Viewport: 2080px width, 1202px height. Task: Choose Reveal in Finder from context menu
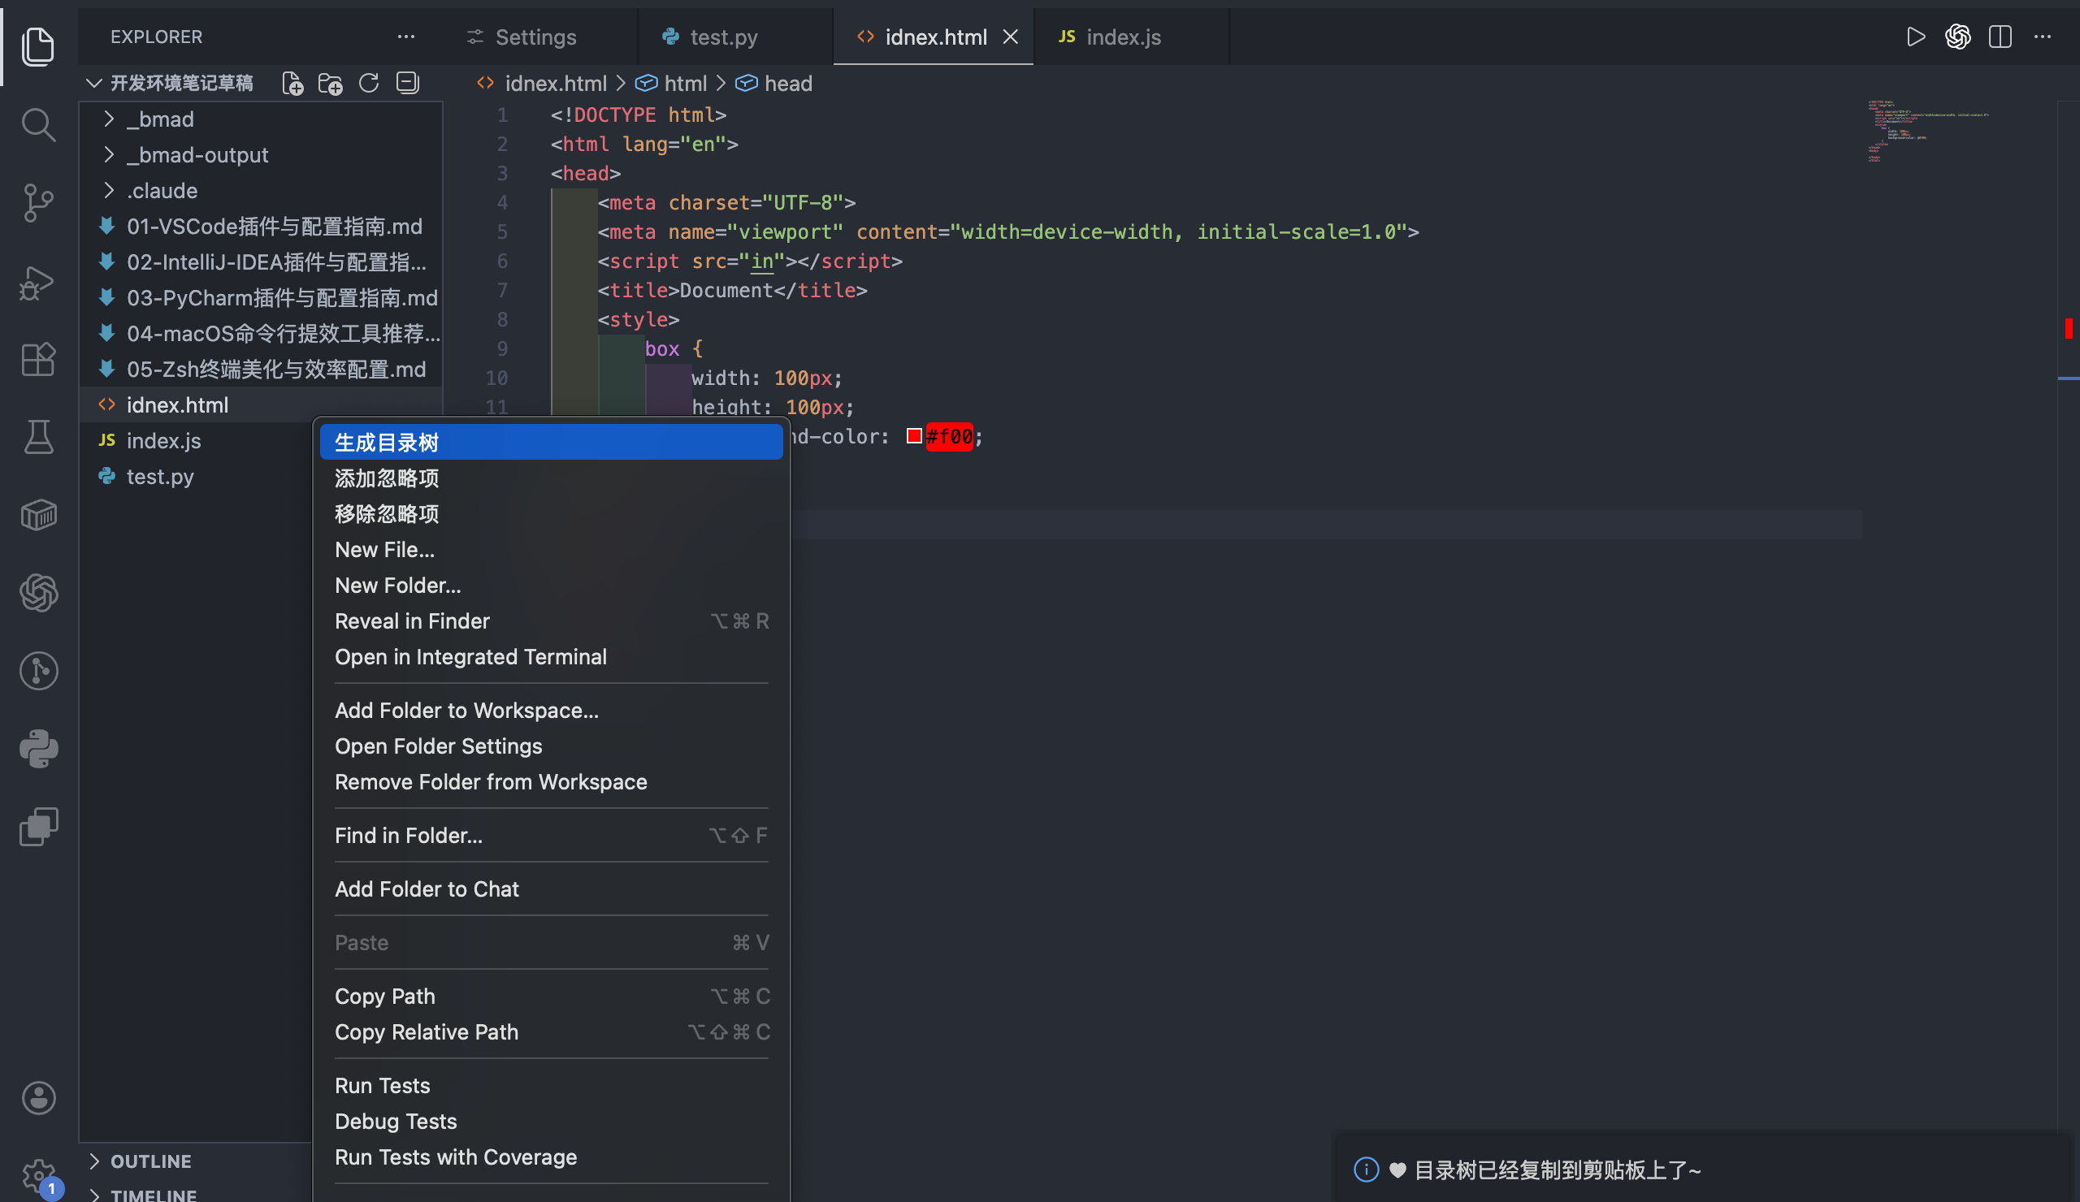tap(412, 620)
